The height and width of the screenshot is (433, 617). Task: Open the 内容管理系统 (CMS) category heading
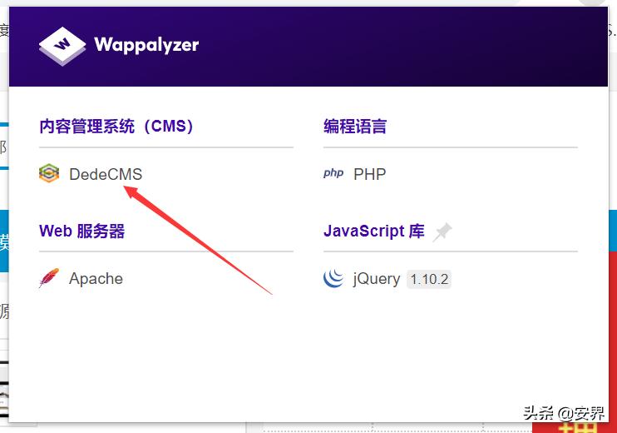click(116, 127)
